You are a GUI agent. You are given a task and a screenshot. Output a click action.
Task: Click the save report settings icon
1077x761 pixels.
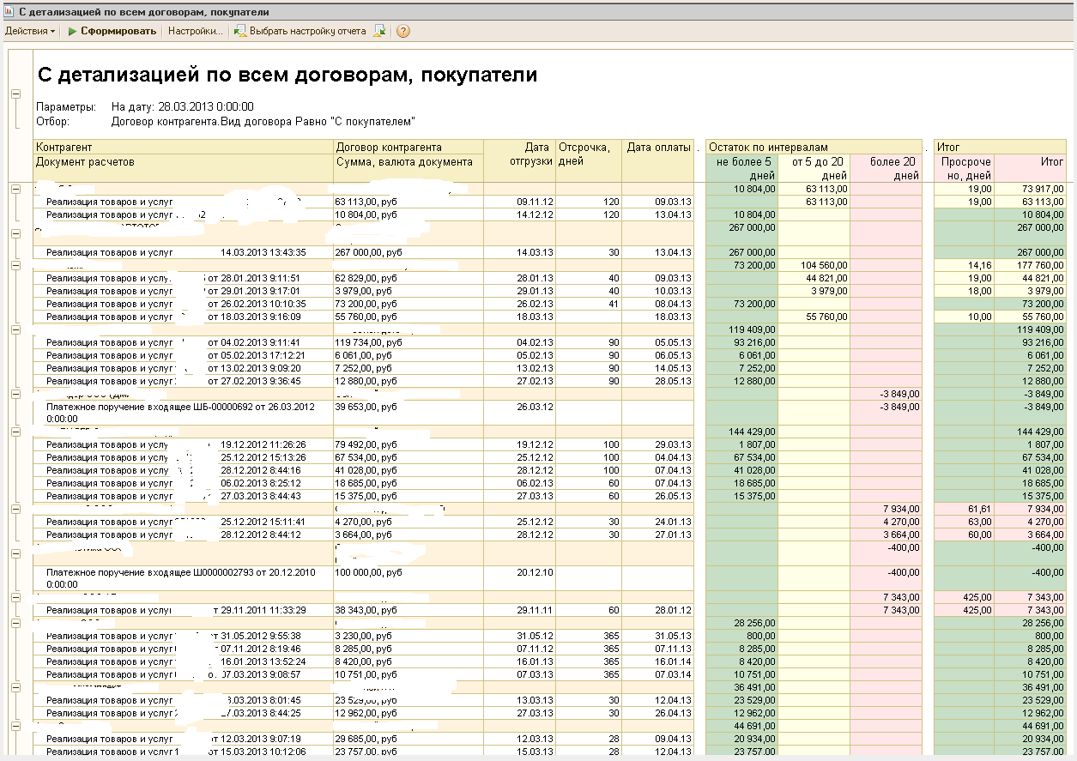(x=380, y=31)
